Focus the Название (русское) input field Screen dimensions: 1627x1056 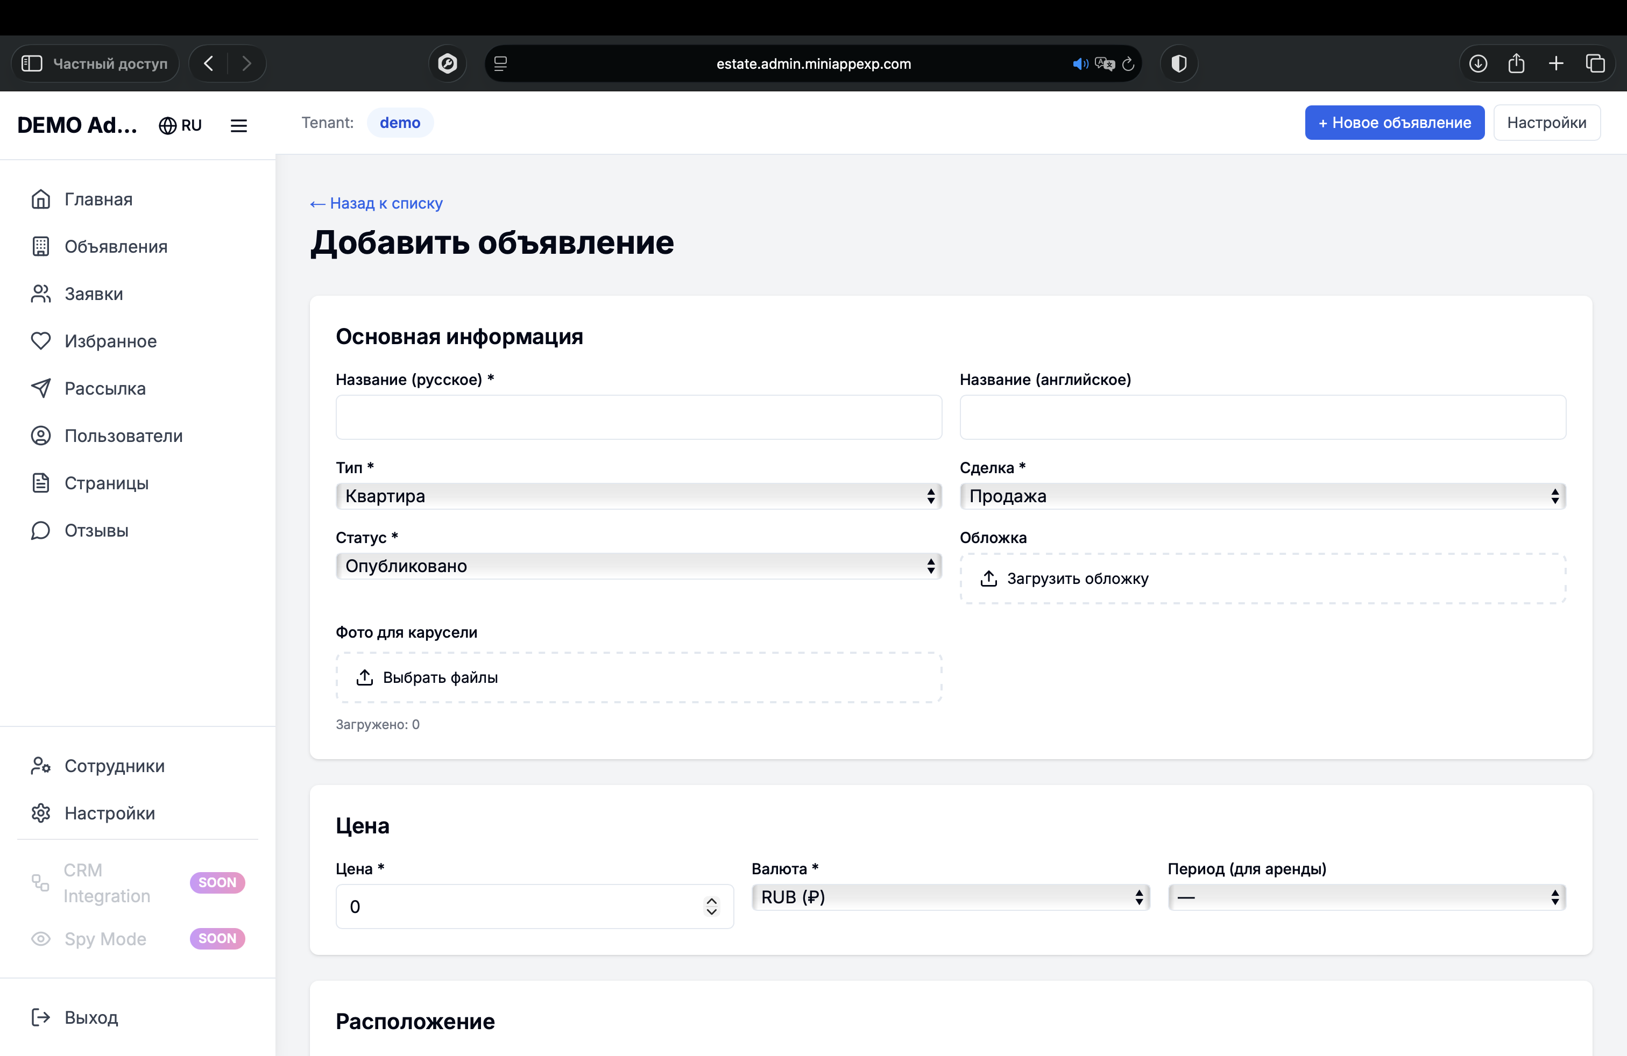638,417
